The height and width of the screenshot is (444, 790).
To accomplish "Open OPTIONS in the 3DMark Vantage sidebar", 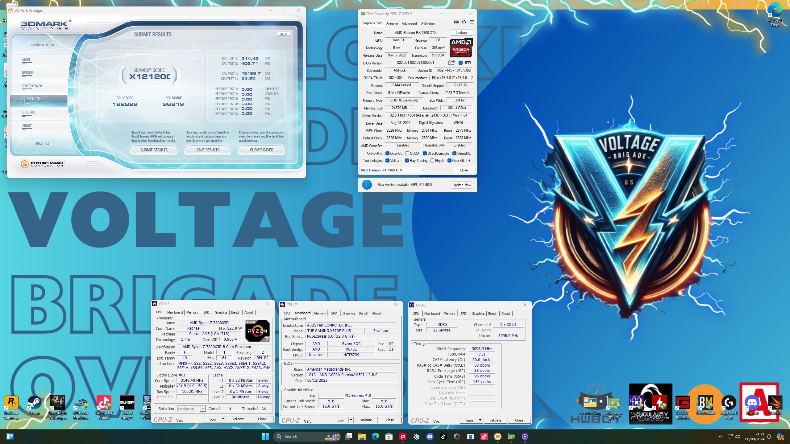I will (x=28, y=73).
